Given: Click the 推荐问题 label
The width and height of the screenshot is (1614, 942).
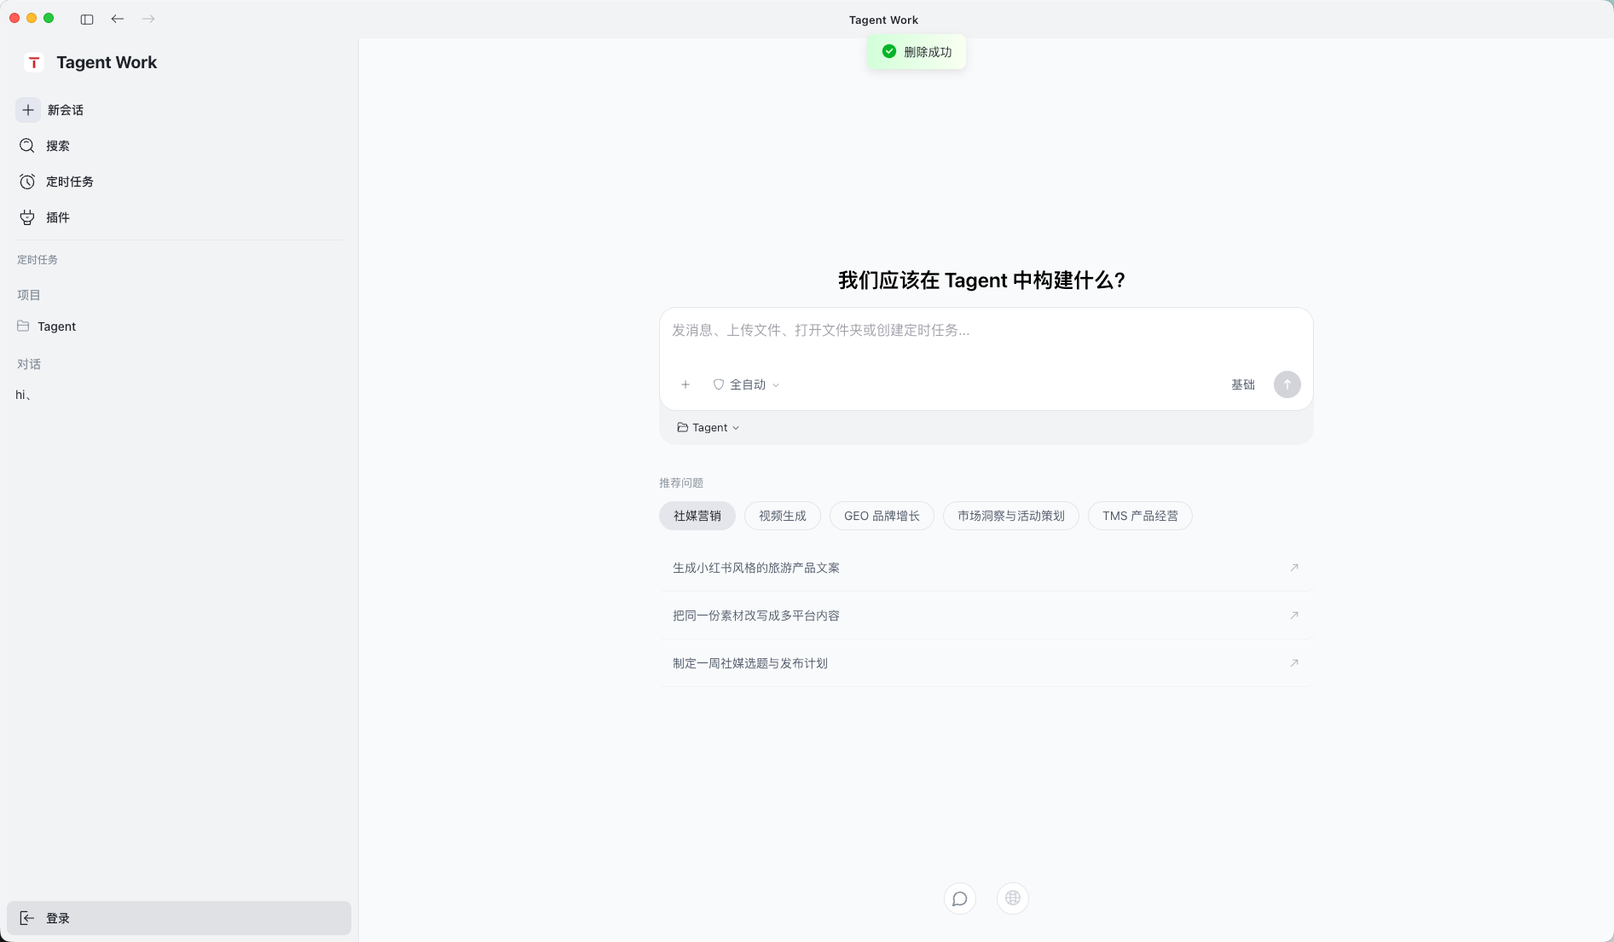Looking at the screenshot, I should (681, 483).
